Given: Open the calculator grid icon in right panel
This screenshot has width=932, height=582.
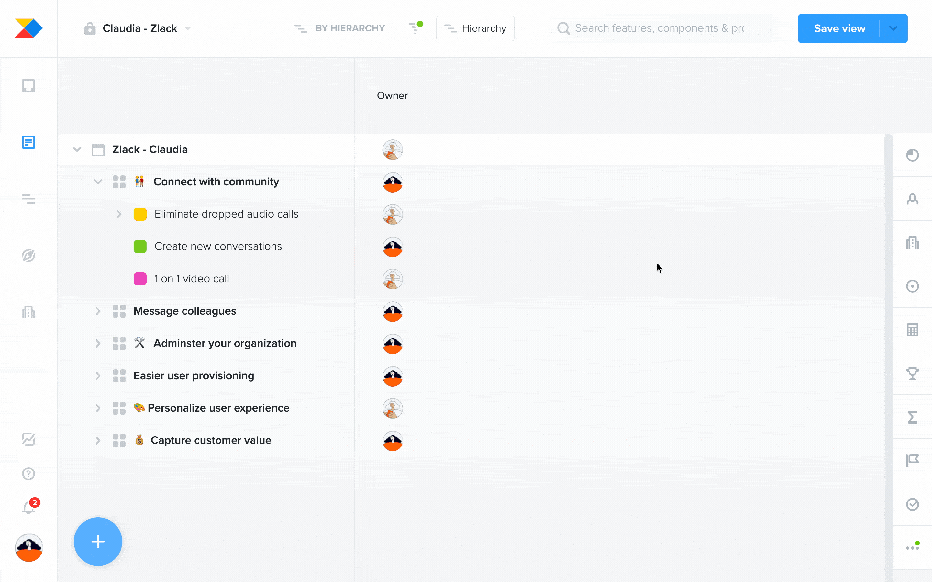Looking at the screenshot, I should pos(912,330).
